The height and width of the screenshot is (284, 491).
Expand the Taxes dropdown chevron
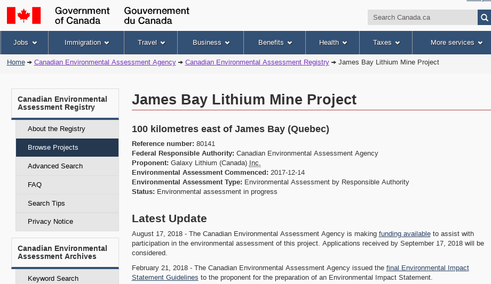[398, 43]
